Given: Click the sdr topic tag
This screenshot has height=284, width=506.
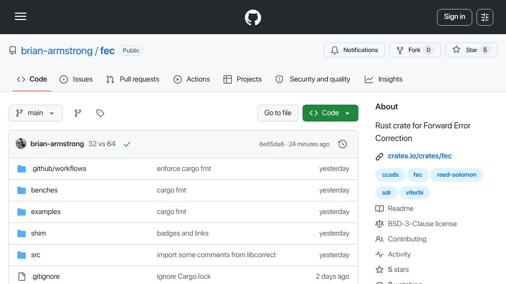Looking at the screenshot, I should [x=386, y=192].
